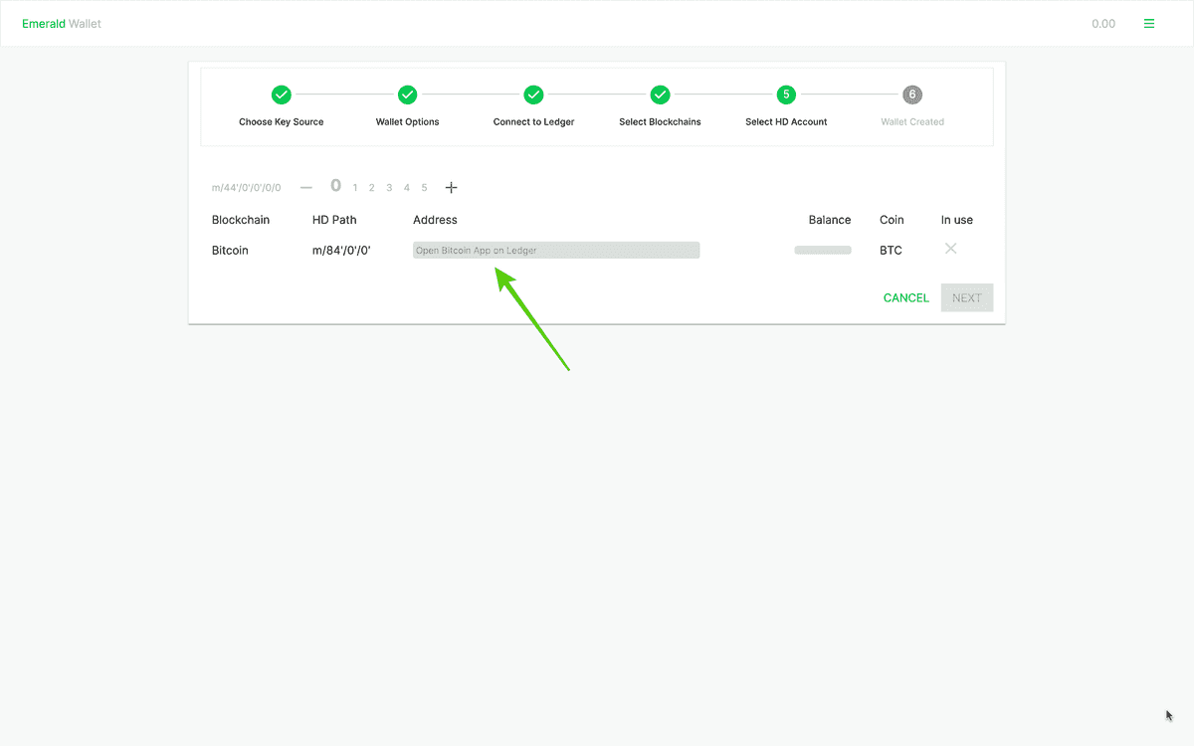Click the loading balance placeholder bar
The width and height of the screenshot is (1194, 746).
pyautogui.click(x=823, y=250)
